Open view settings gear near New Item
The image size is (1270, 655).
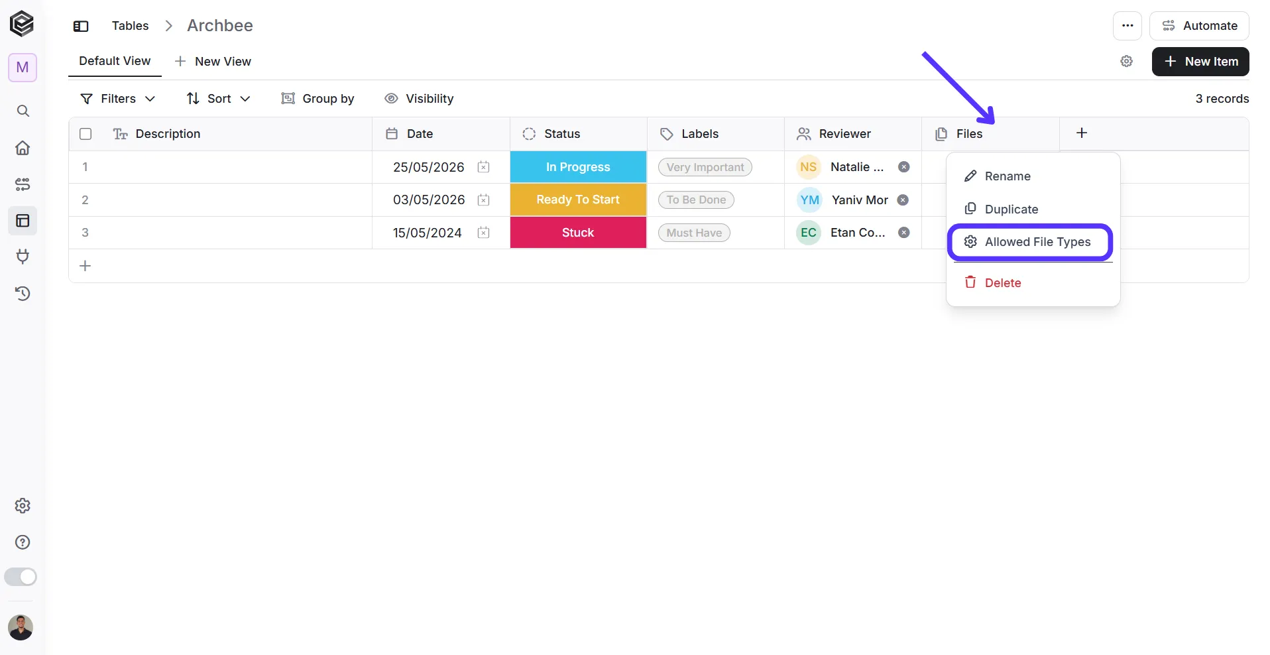click(x=1126, y=62)
